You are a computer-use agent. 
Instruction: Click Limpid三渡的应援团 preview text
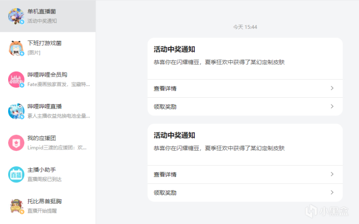tap(57, 147)
